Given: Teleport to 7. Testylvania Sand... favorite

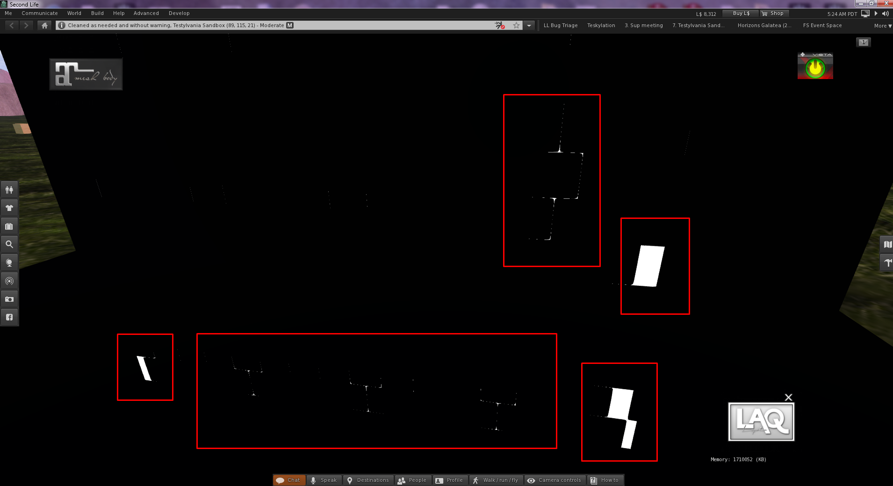Looking at the screenshot, I should [x=699, y=25].
